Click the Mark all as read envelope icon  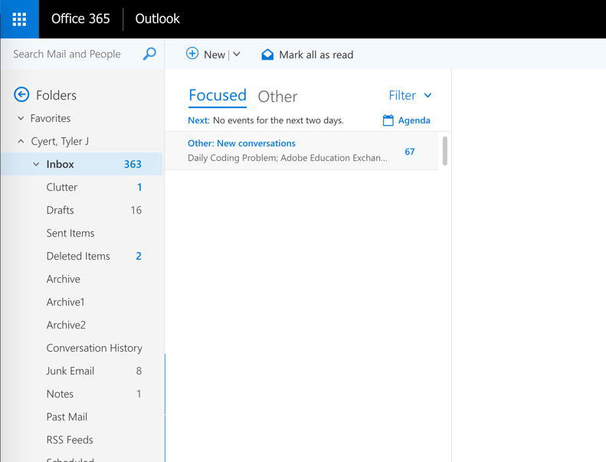[267, 54]
